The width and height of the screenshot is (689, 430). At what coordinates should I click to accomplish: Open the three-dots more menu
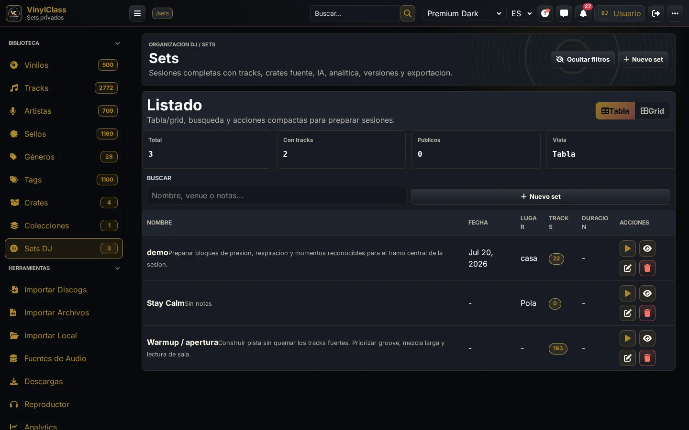tap(675, 13)
